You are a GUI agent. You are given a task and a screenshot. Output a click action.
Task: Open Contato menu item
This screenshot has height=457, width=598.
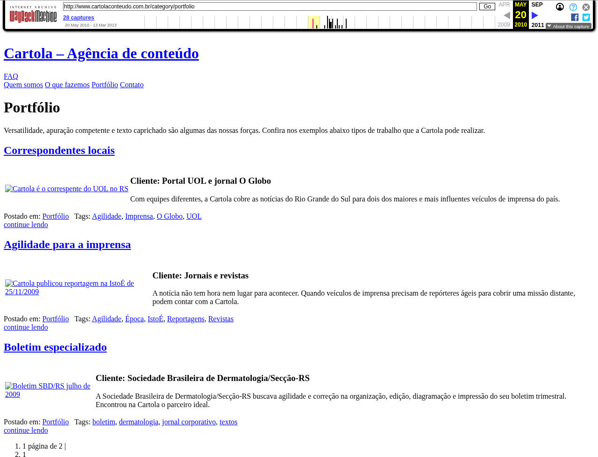coord(132,85)
